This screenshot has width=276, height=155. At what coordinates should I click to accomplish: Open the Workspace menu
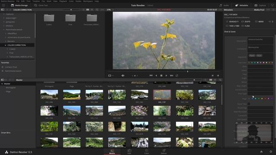click(x=88, y=1)
